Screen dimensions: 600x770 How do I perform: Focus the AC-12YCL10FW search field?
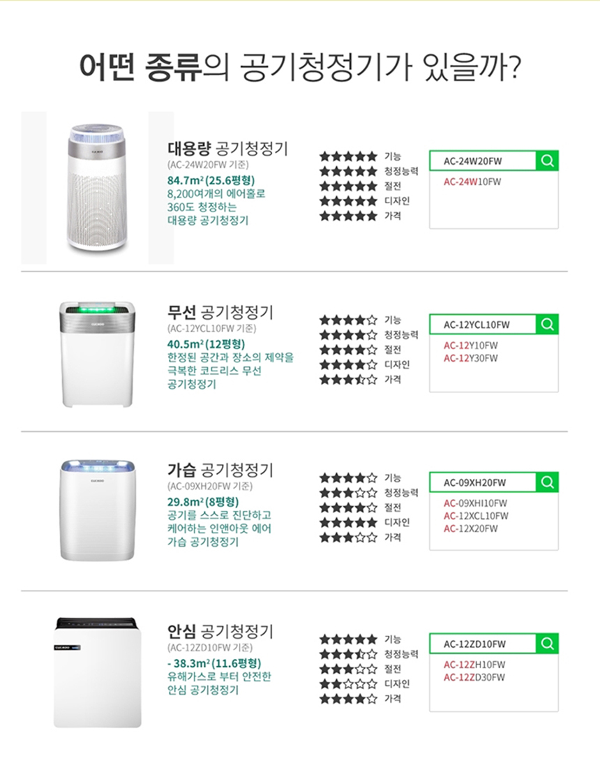(483, 325)
